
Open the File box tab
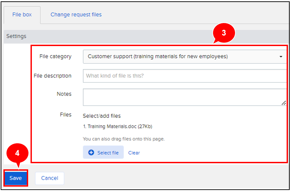tap(22, 15)
